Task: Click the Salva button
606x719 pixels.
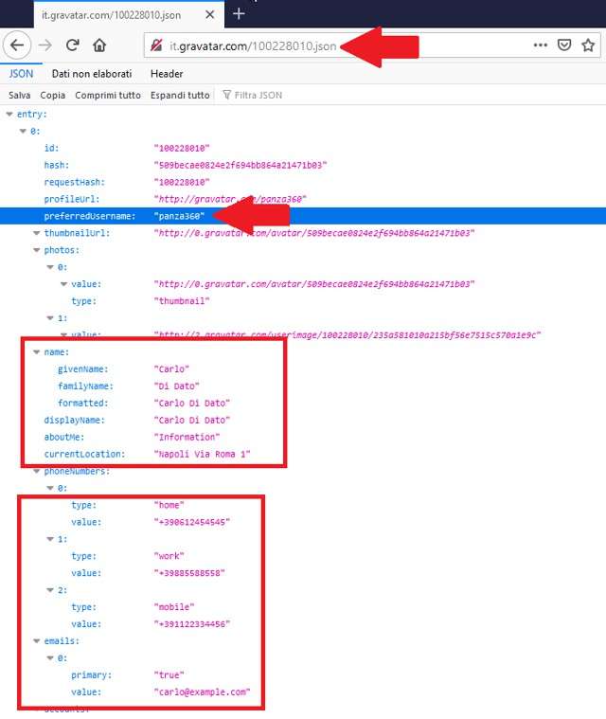Action: pos(19,95)
